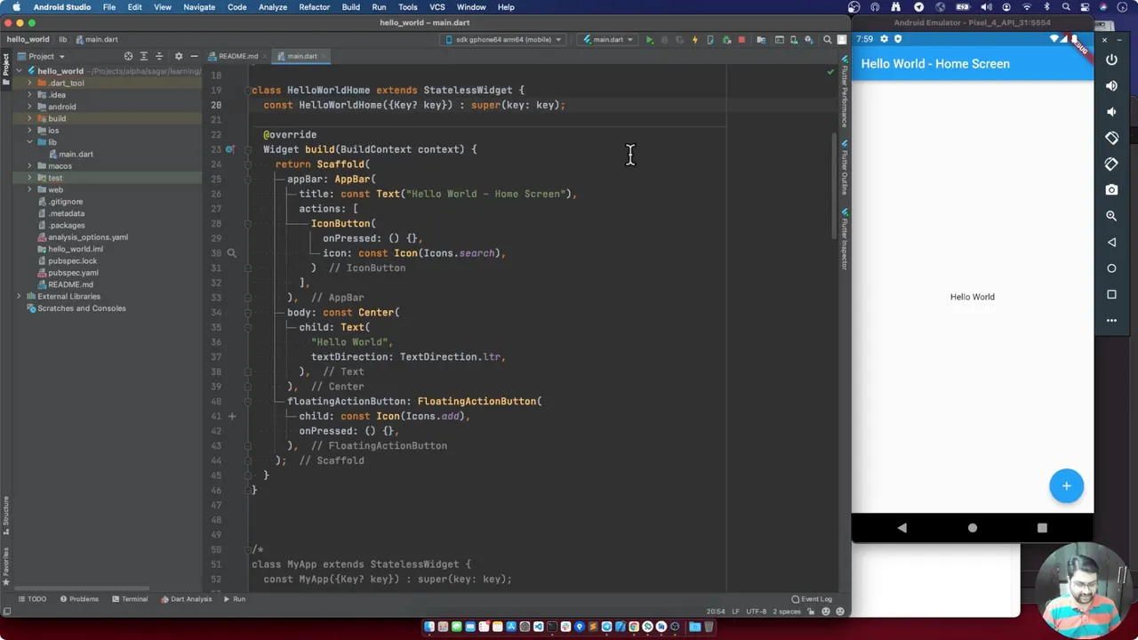Click the Flutter Hot Reload lightning icon
This screenshot has width=1138, height=640.
click(694, 40)
